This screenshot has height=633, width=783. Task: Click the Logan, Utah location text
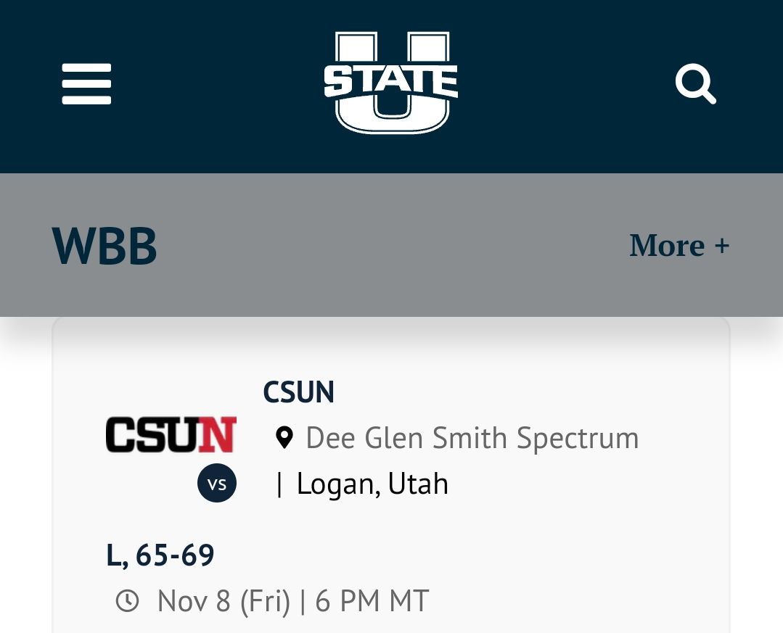pos(372,484)
